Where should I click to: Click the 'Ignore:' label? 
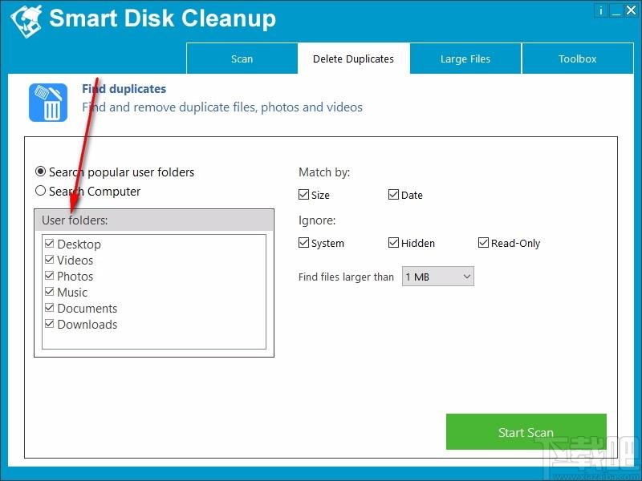317,220
